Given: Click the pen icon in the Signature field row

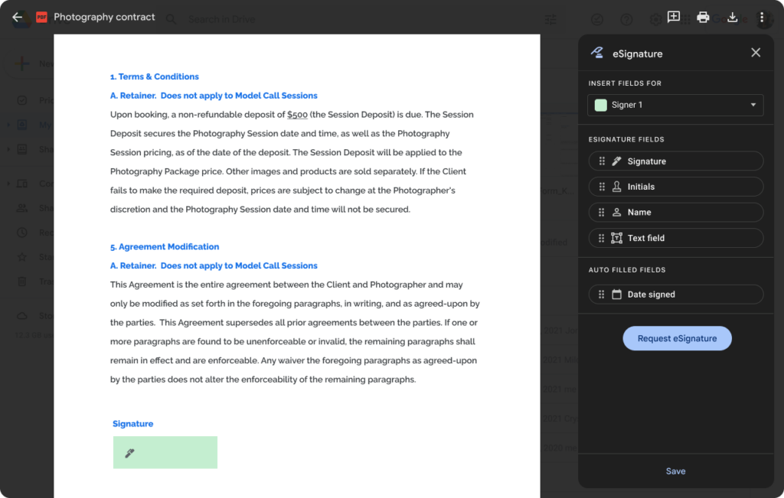Looking at the screenshot, I should [616, 161].
